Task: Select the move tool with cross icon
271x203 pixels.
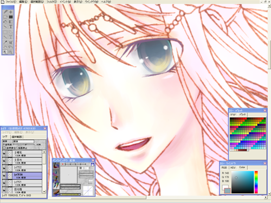Action: click(x=11, y=12)
